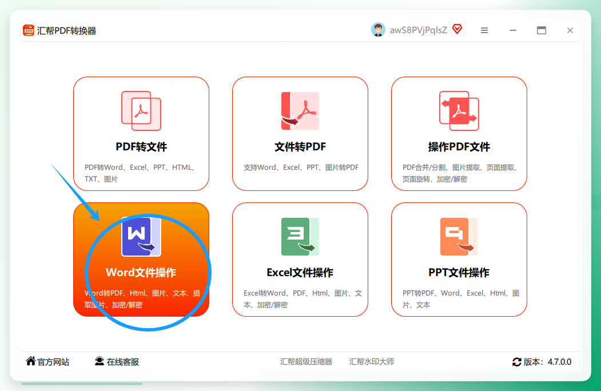Open the 汇帮水印大师 link
The width and height of the screenshot is (601, 391).
[x=372, y=361]
